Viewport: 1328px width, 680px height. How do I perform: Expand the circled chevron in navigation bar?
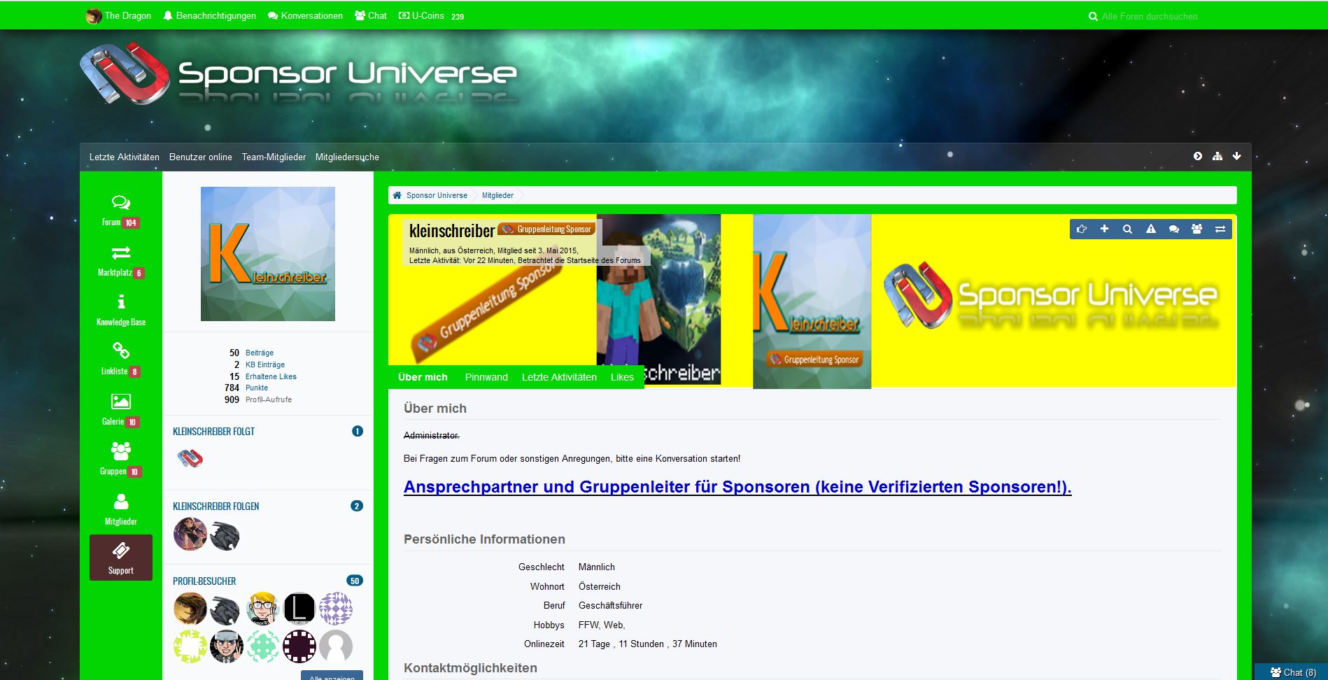pos(1198,156)
